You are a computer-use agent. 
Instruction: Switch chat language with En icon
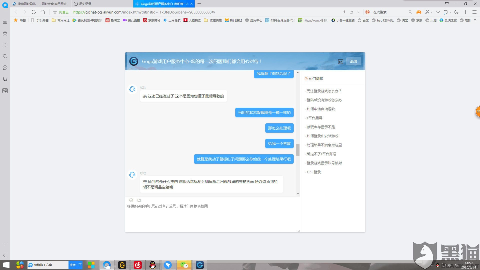pyautogui.click(x=340, y=61)
